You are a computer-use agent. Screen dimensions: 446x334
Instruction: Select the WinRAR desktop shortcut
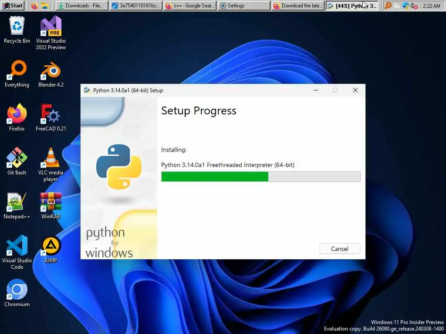(x=51, y=205)
